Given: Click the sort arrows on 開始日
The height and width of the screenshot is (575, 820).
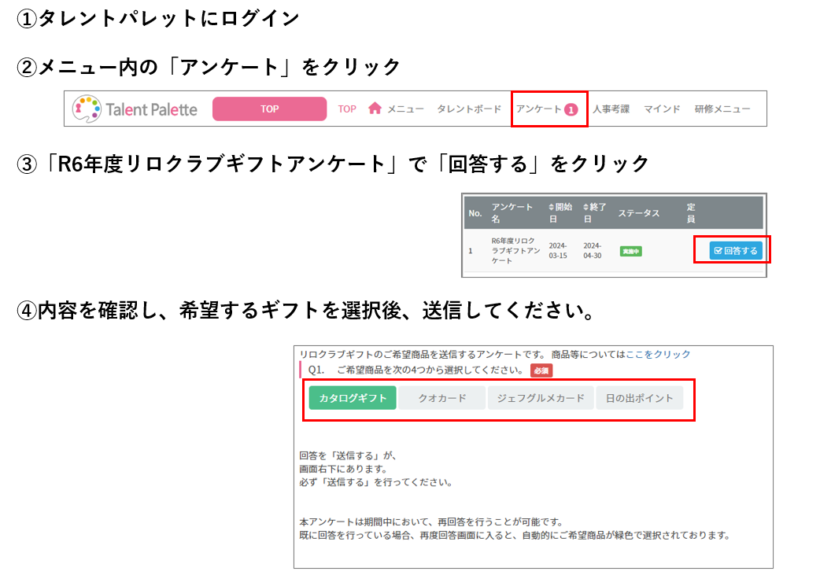Looking at the screenshot, I should tap(552, 207).
